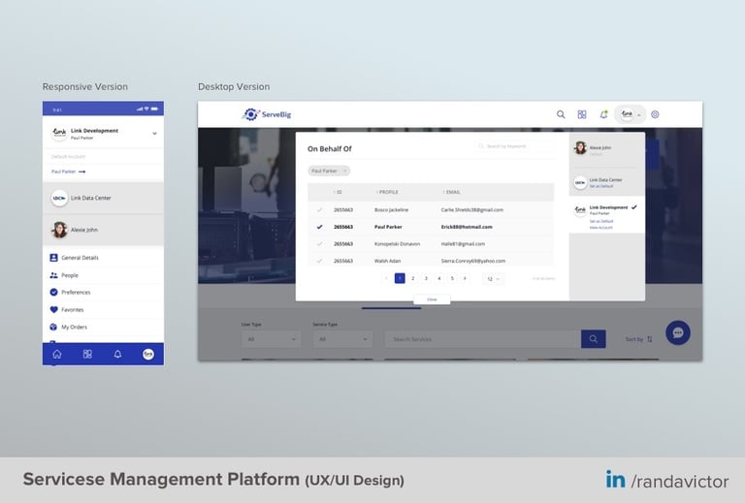The height and width of the screenshot is (503, 745).
Task: Select the Walsh Adan row checkmark
Action: click(x=319, y=261)
